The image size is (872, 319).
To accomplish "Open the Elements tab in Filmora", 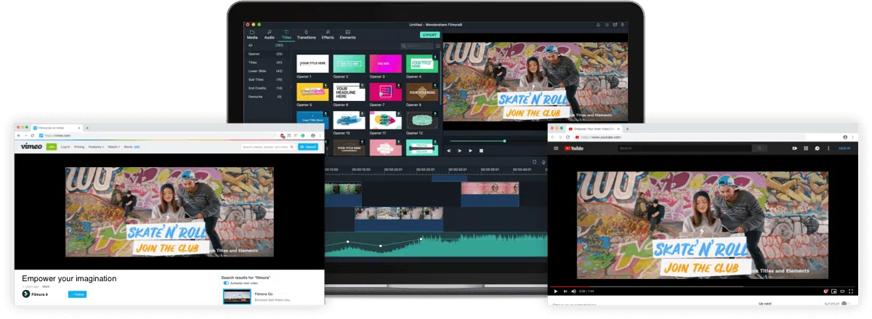I will 347,35.
